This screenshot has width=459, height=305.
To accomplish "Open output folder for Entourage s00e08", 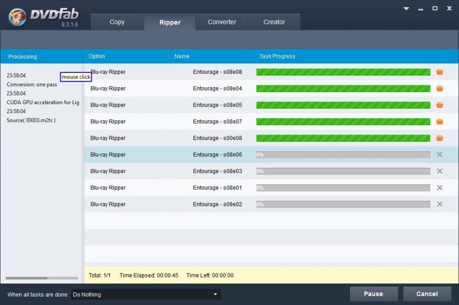I will [440, 138].
